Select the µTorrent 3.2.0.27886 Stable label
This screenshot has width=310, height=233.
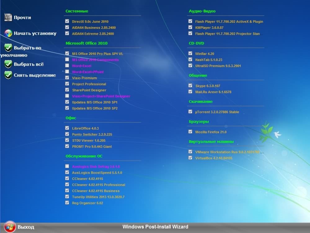tap(217, 112)
